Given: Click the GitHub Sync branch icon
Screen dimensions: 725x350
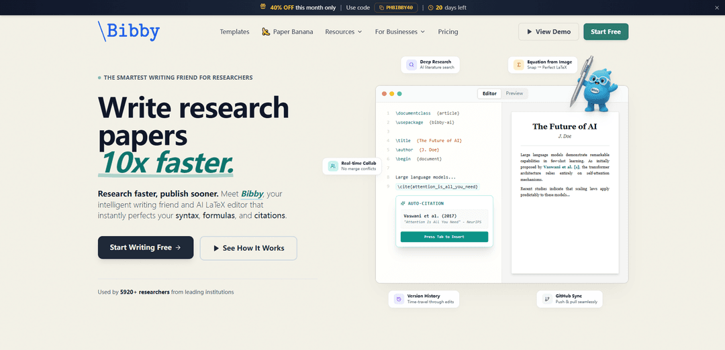Looking at the screenshot, I should (547, 298).
